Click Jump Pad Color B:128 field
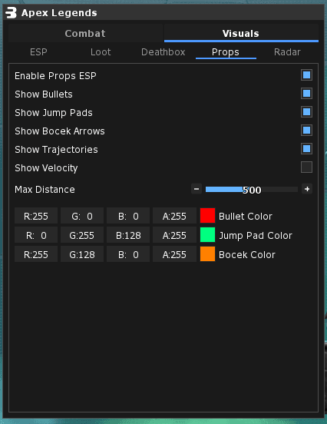Screen dimensions: 327x424 pyautogui.click(x=128, y=235)
